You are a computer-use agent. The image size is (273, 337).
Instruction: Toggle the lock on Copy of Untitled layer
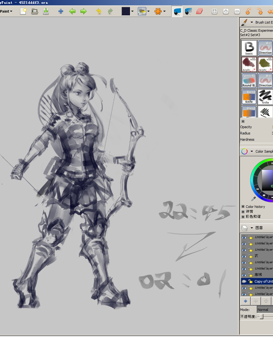[250, 281]
